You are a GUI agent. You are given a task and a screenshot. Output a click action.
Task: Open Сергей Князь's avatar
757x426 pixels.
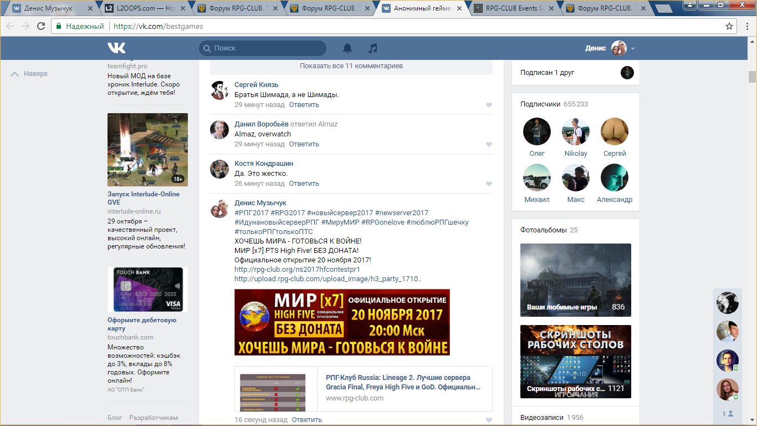tap(219, 90)
